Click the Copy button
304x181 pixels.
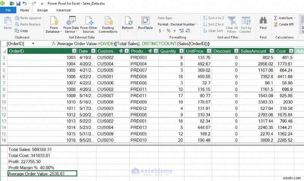tap(22, 31)
